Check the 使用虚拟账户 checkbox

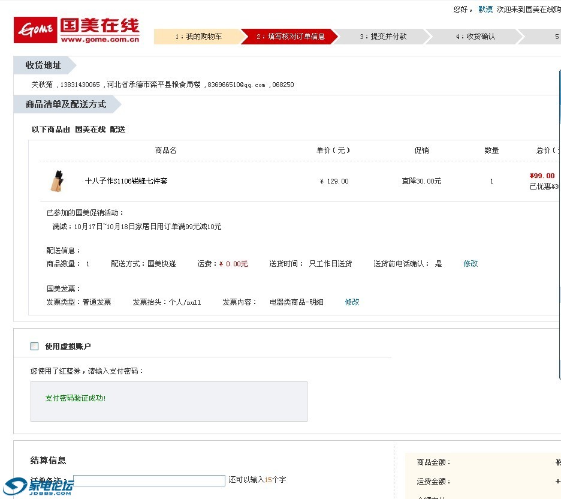(34, 347)
